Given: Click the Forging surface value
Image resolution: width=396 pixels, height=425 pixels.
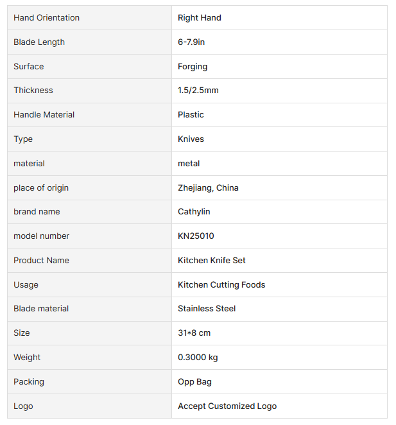Looking at the screenshot, I should pos(193,67).
